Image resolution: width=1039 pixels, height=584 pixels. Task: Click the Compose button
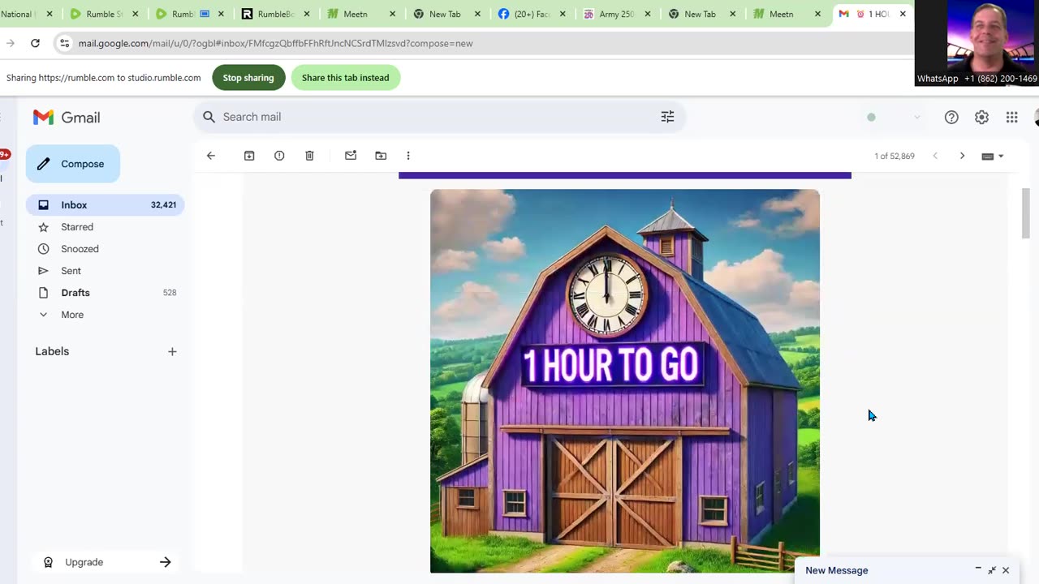click(73, 164)
